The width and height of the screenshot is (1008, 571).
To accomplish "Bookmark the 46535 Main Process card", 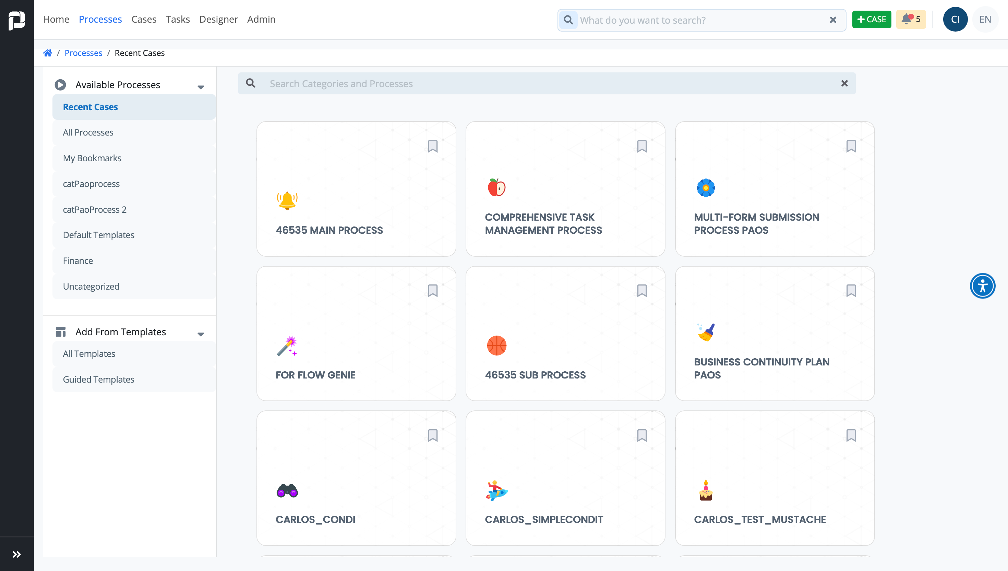I will pos(432,146).
